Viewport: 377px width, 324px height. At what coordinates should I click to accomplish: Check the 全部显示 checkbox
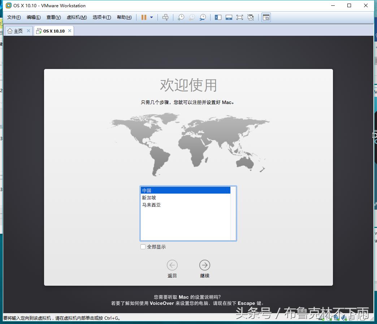coord(143,247)
